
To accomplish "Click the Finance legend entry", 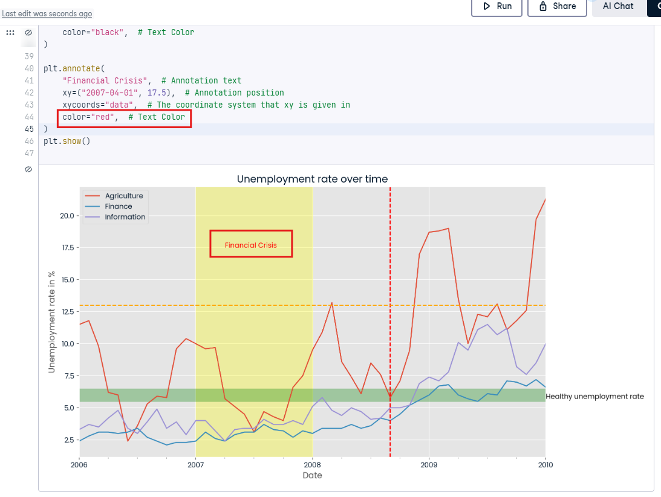I will point(108,206).
